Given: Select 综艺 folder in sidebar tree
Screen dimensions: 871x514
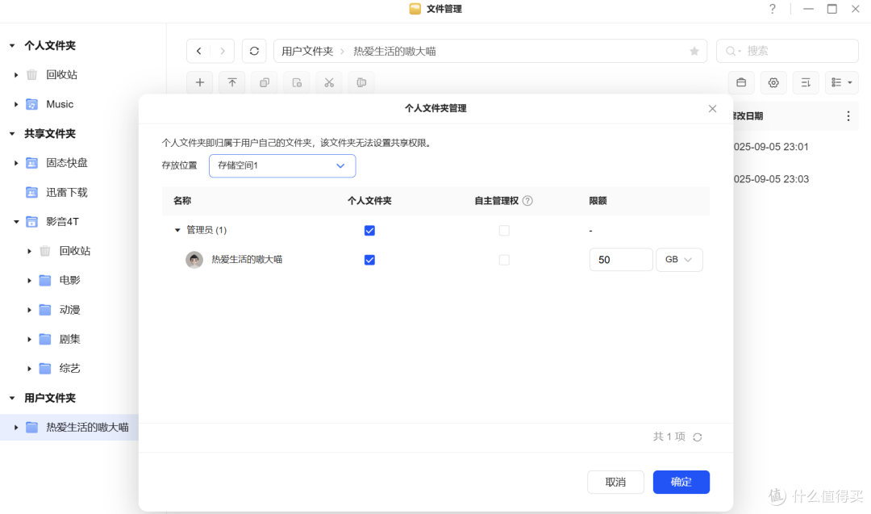Looking at the screenshot, I should (x=70, y=369).
